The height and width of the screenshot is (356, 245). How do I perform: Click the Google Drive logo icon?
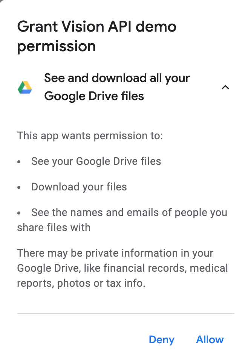point(25,87)
